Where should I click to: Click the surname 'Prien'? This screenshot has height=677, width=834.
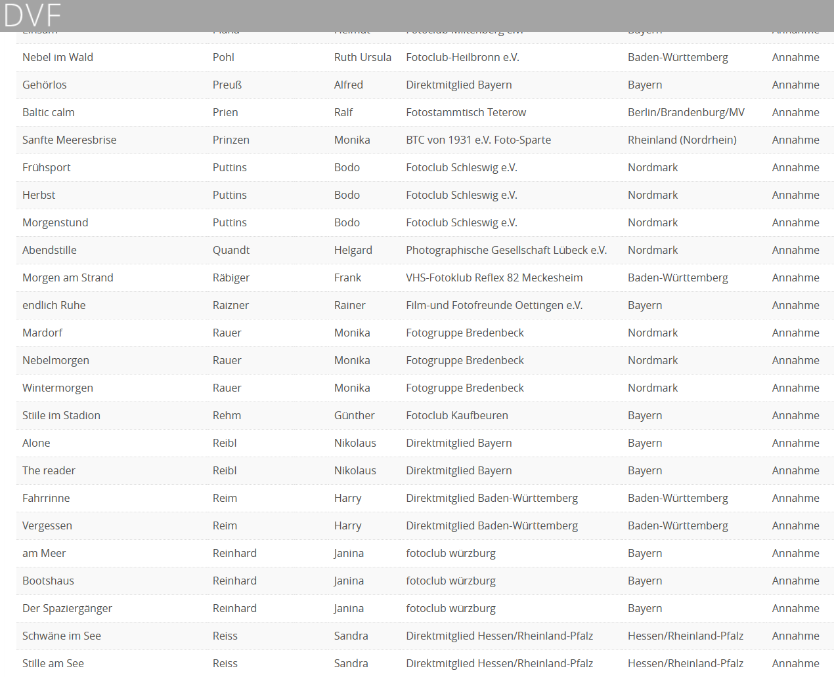[x=225, y=112]
